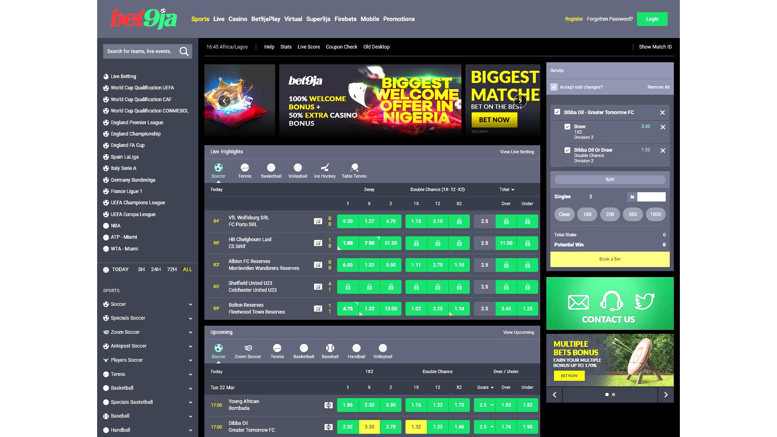Screen dimensions: 777x437
Task: Open the Total market dropdown
Action: point(507,189)
